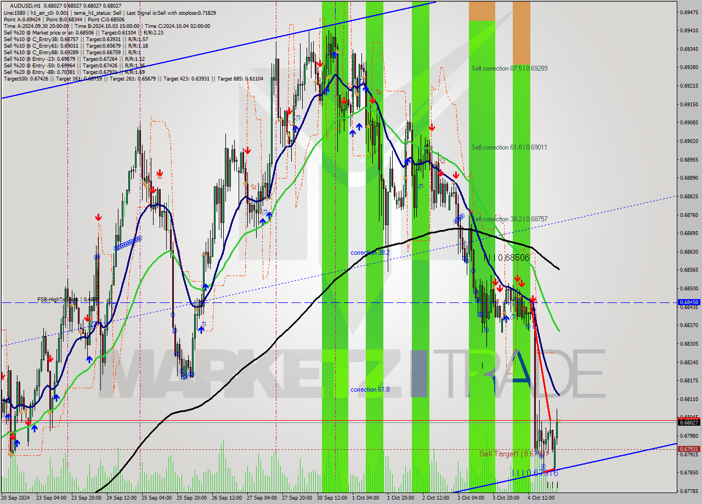
Task: Click the 30 Sep 12:00 time label
Action: point(333,498)
